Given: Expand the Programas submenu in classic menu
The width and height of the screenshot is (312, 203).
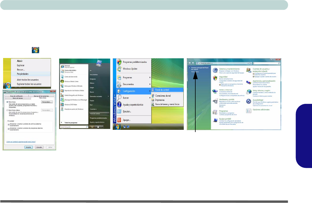Looking at the screenshot, I should 134,77.
